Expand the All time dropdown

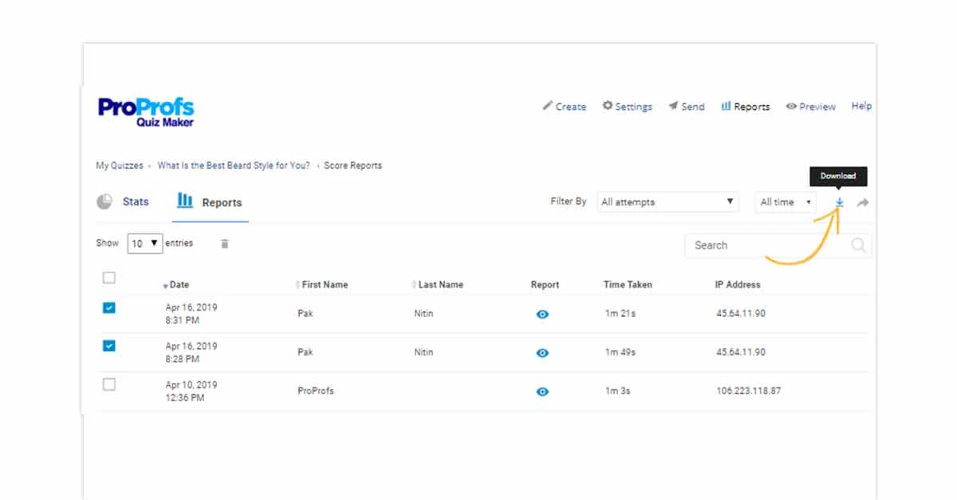click(785, 201)
